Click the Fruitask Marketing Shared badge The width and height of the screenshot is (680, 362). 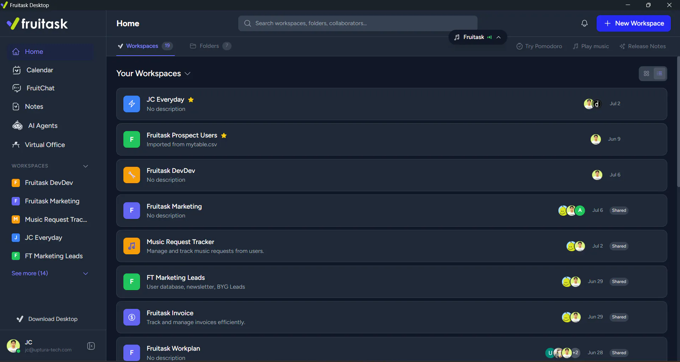point(619,210)
